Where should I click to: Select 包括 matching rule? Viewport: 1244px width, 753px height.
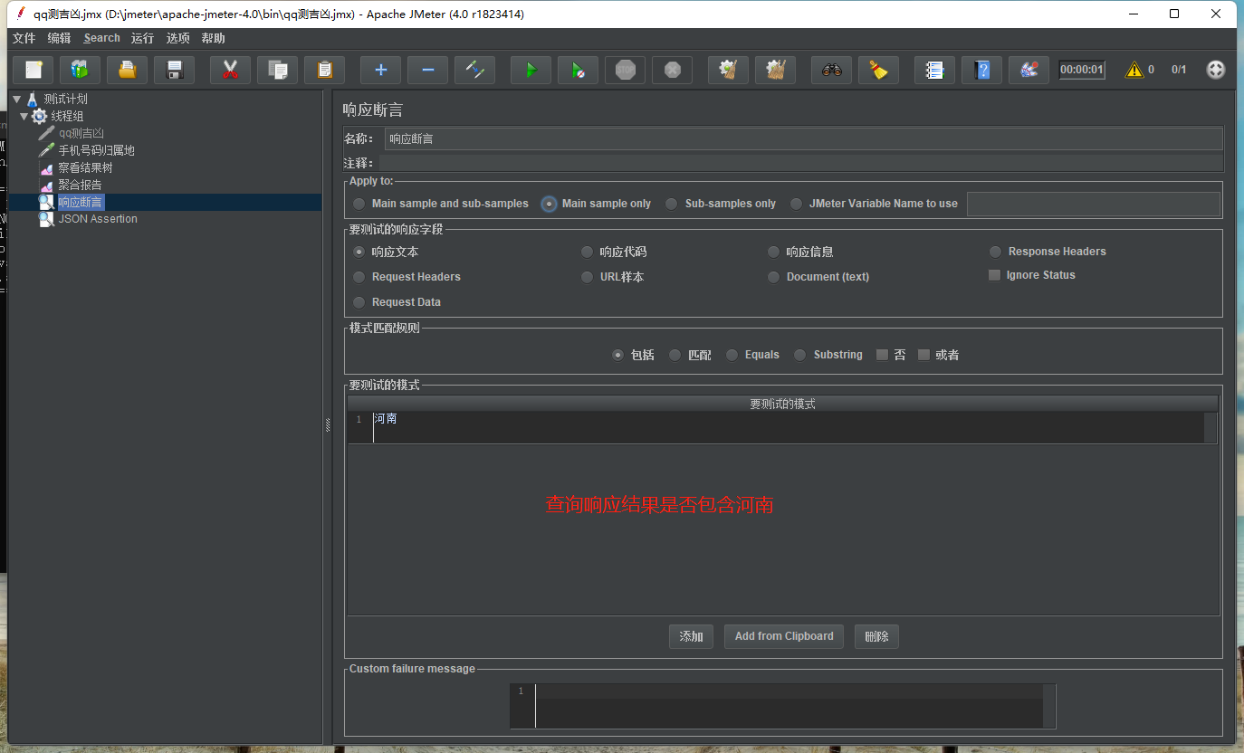pos(633,355)
